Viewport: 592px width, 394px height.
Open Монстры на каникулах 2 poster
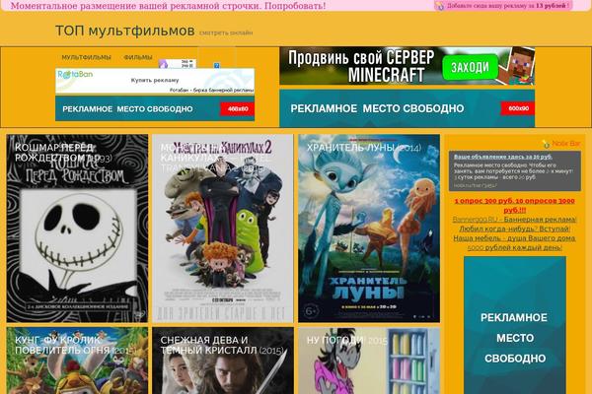coord(223,229)
